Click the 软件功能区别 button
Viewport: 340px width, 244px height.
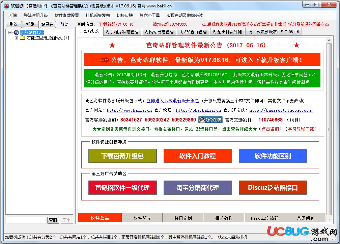tap(273, 156)
